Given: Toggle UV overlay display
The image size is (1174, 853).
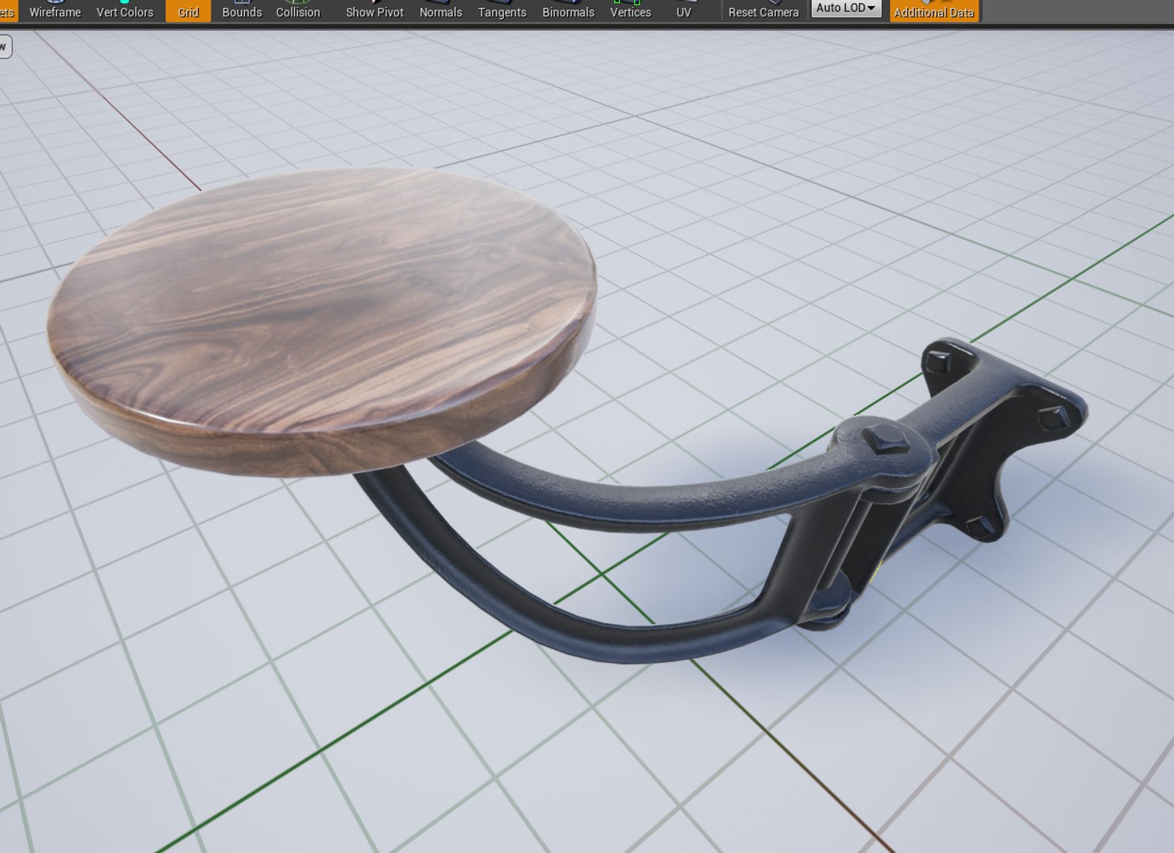Looking at the screenshot, I should (684, 11).
